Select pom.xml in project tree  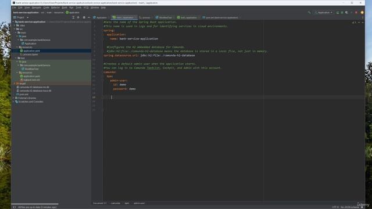tap(23, 94)
